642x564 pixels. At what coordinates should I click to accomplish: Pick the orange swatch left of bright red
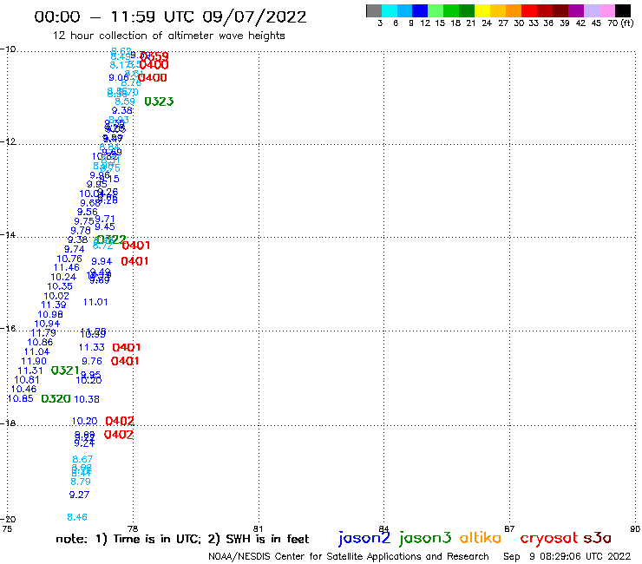click(x=514, y=10)
